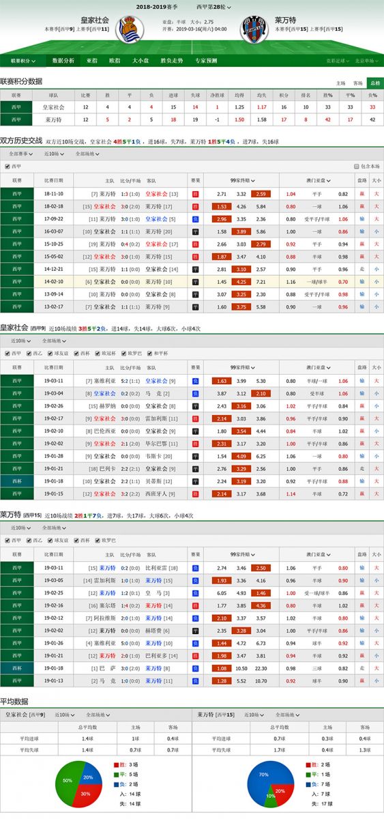The height and width of the screenshot is (819, 384).
Task: Click 比利亚雷 team link in 莱万特 results
Action: tap(157, 568)
